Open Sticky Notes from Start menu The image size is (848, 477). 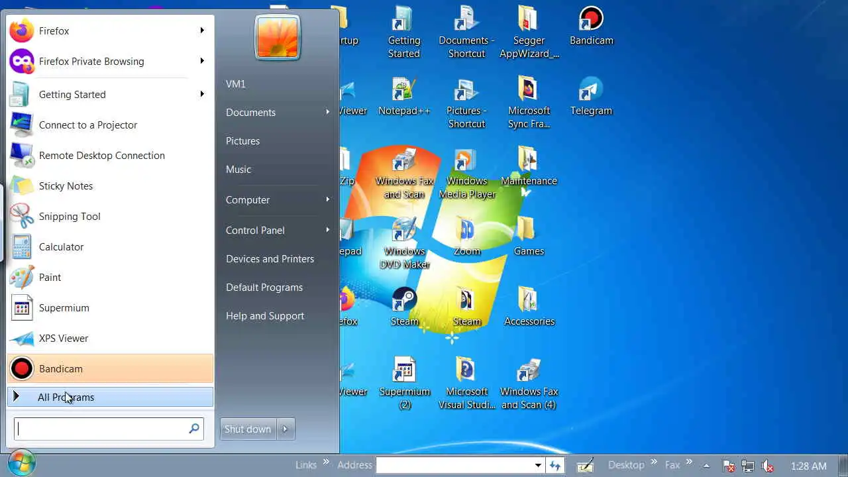110,185
